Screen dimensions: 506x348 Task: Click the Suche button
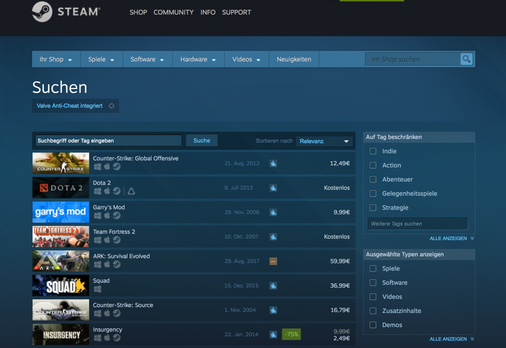(x=202, y=140)
